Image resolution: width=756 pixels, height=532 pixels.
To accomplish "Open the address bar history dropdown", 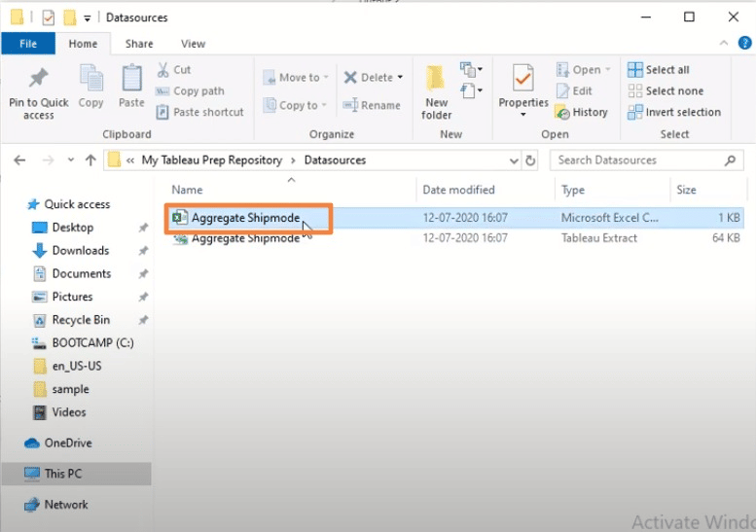I will pos(514,160).
